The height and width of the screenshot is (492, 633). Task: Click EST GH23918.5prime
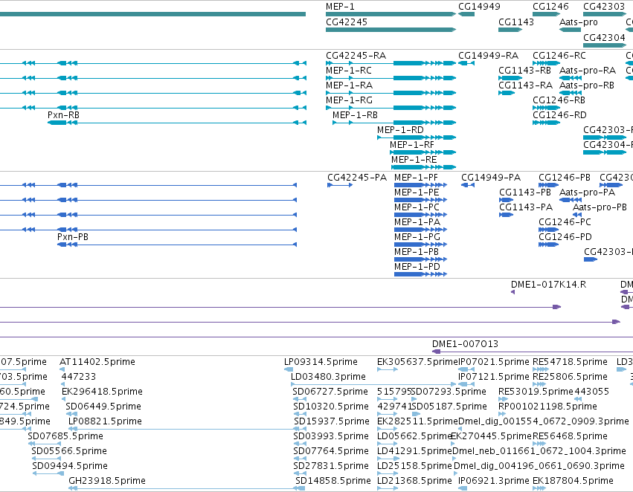pyautogui.click(x=107, y=481)
